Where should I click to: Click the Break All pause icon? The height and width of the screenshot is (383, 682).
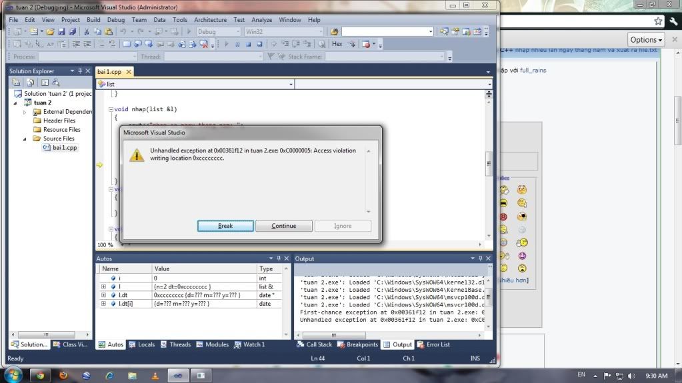tap(237, 44)
